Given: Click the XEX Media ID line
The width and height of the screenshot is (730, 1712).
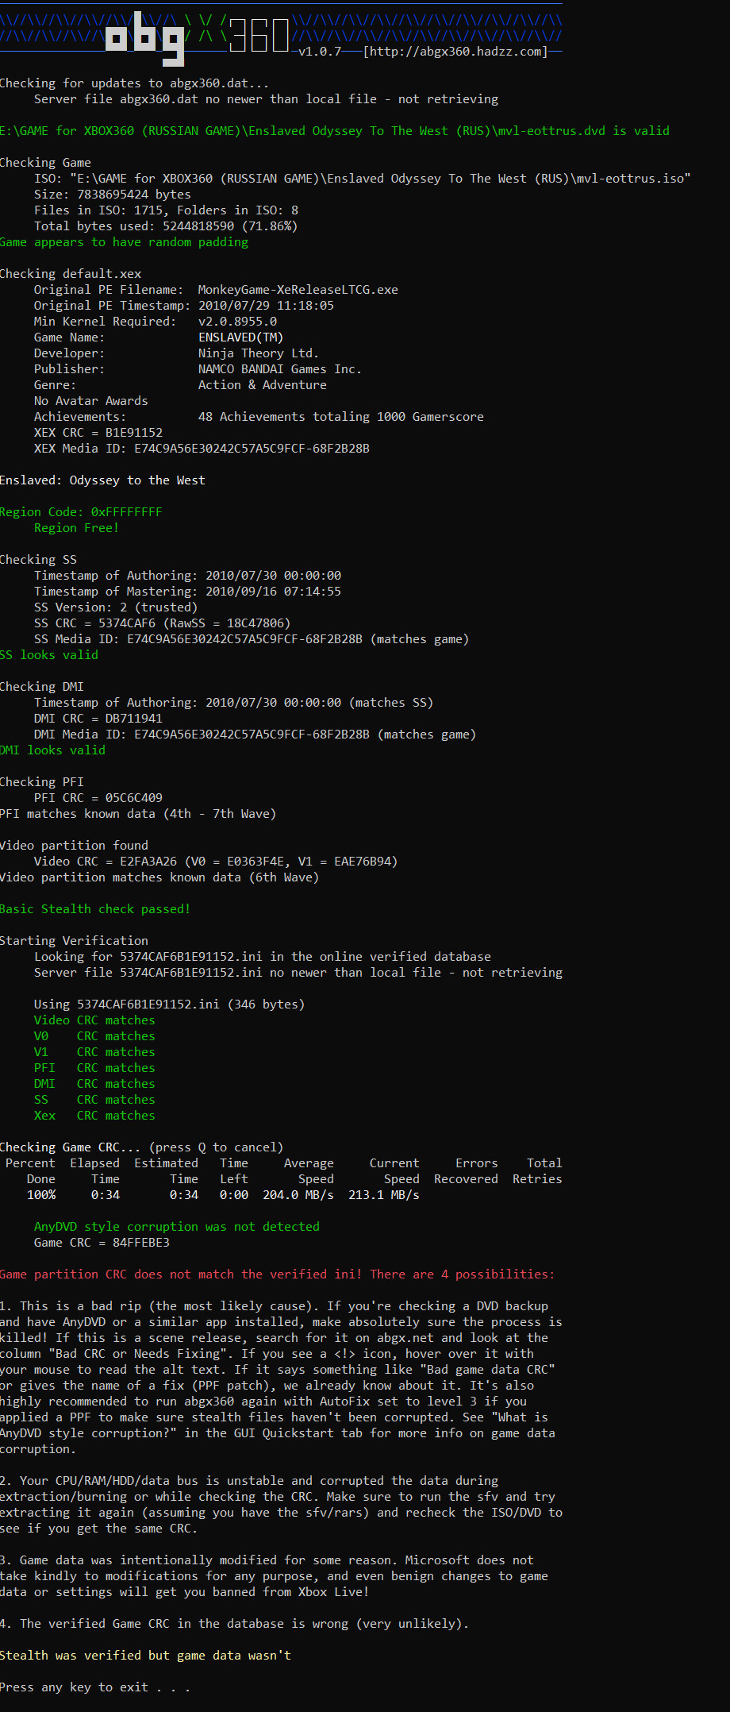Looking at the screenshot, I should click(202, 449).
